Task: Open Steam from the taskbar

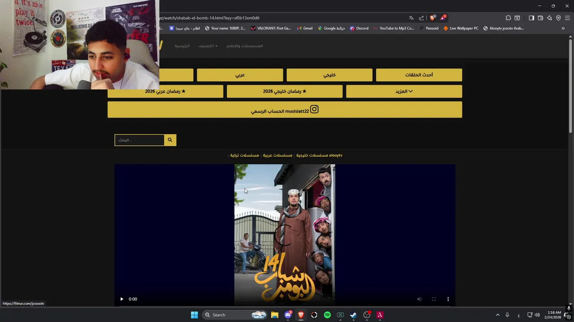Action: pos(353,315)
